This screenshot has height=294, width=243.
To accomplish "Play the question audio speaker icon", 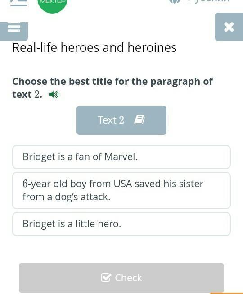I will (x=54, y=95).
